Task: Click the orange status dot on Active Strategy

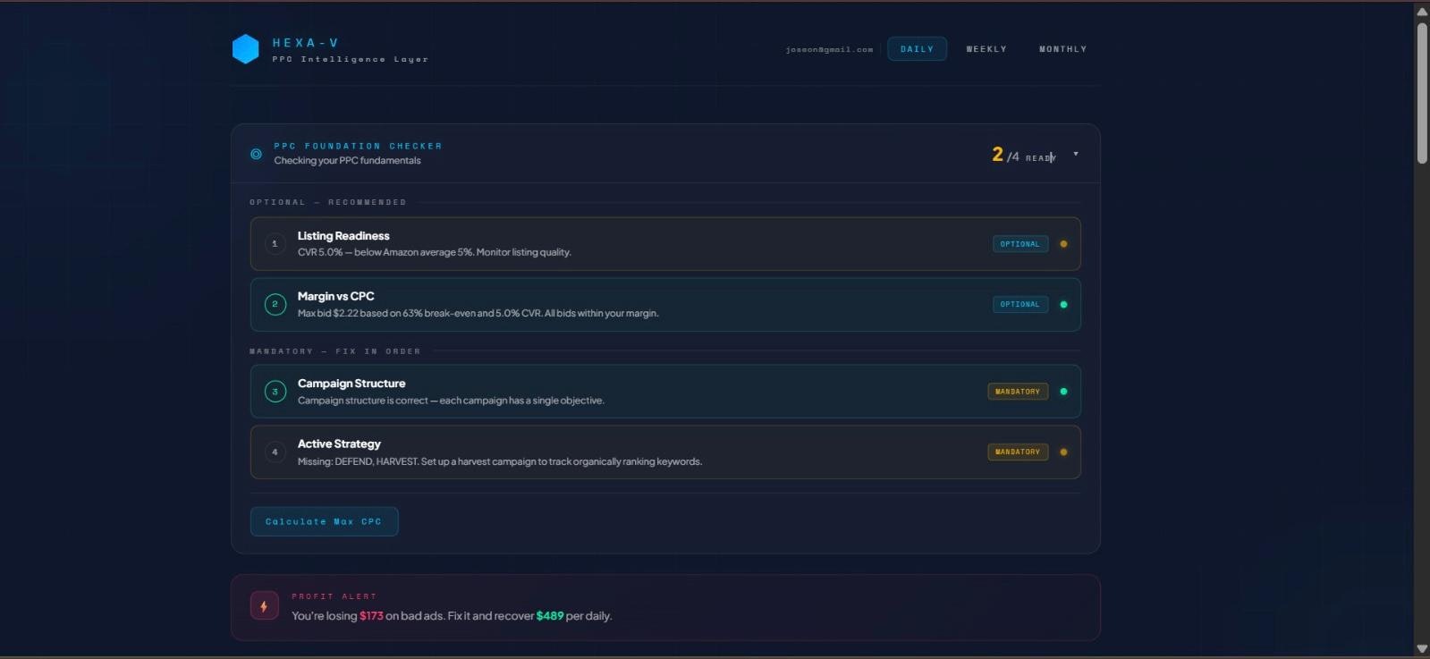Action: pyautogui.click(x=1063, y=452)
